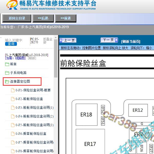Click the left arrow icon on 上一页
The height and width of the screenshot is (154, 154).
click(61, 40)
